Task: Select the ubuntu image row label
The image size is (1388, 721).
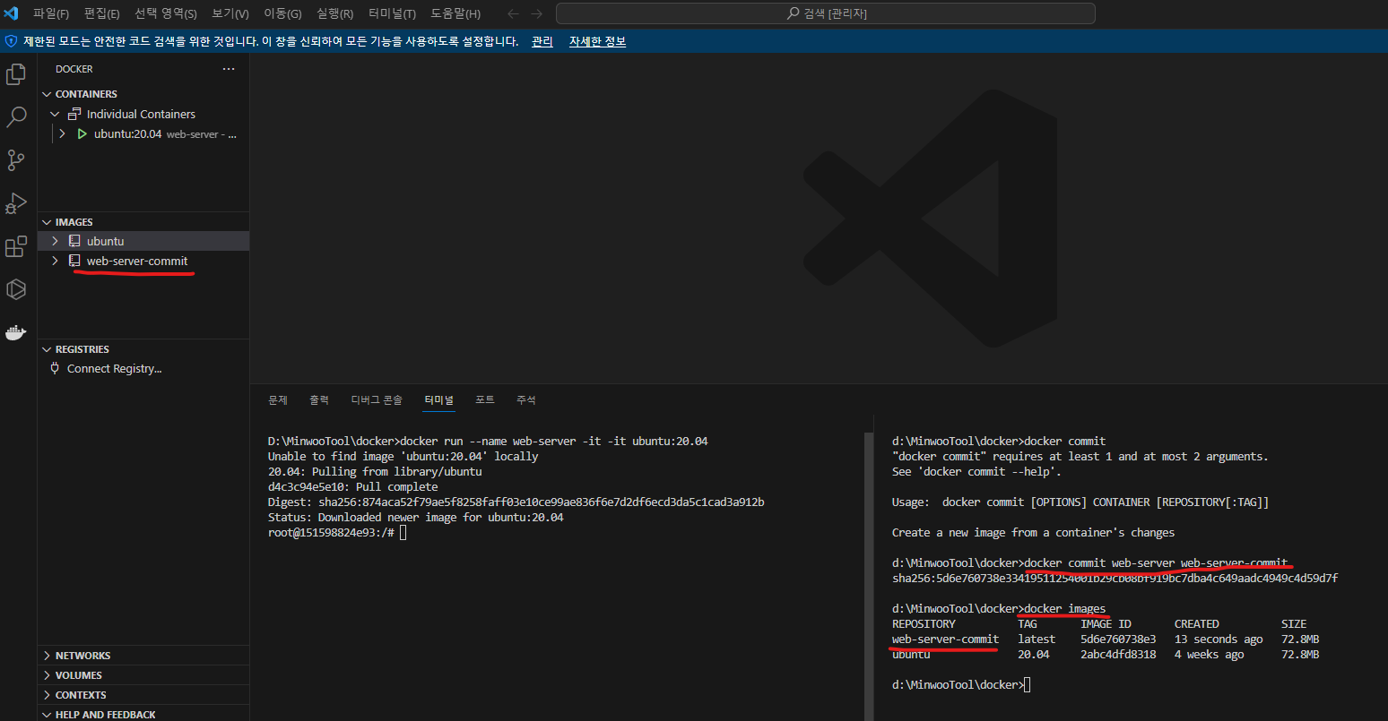Action: click(106, 241)
